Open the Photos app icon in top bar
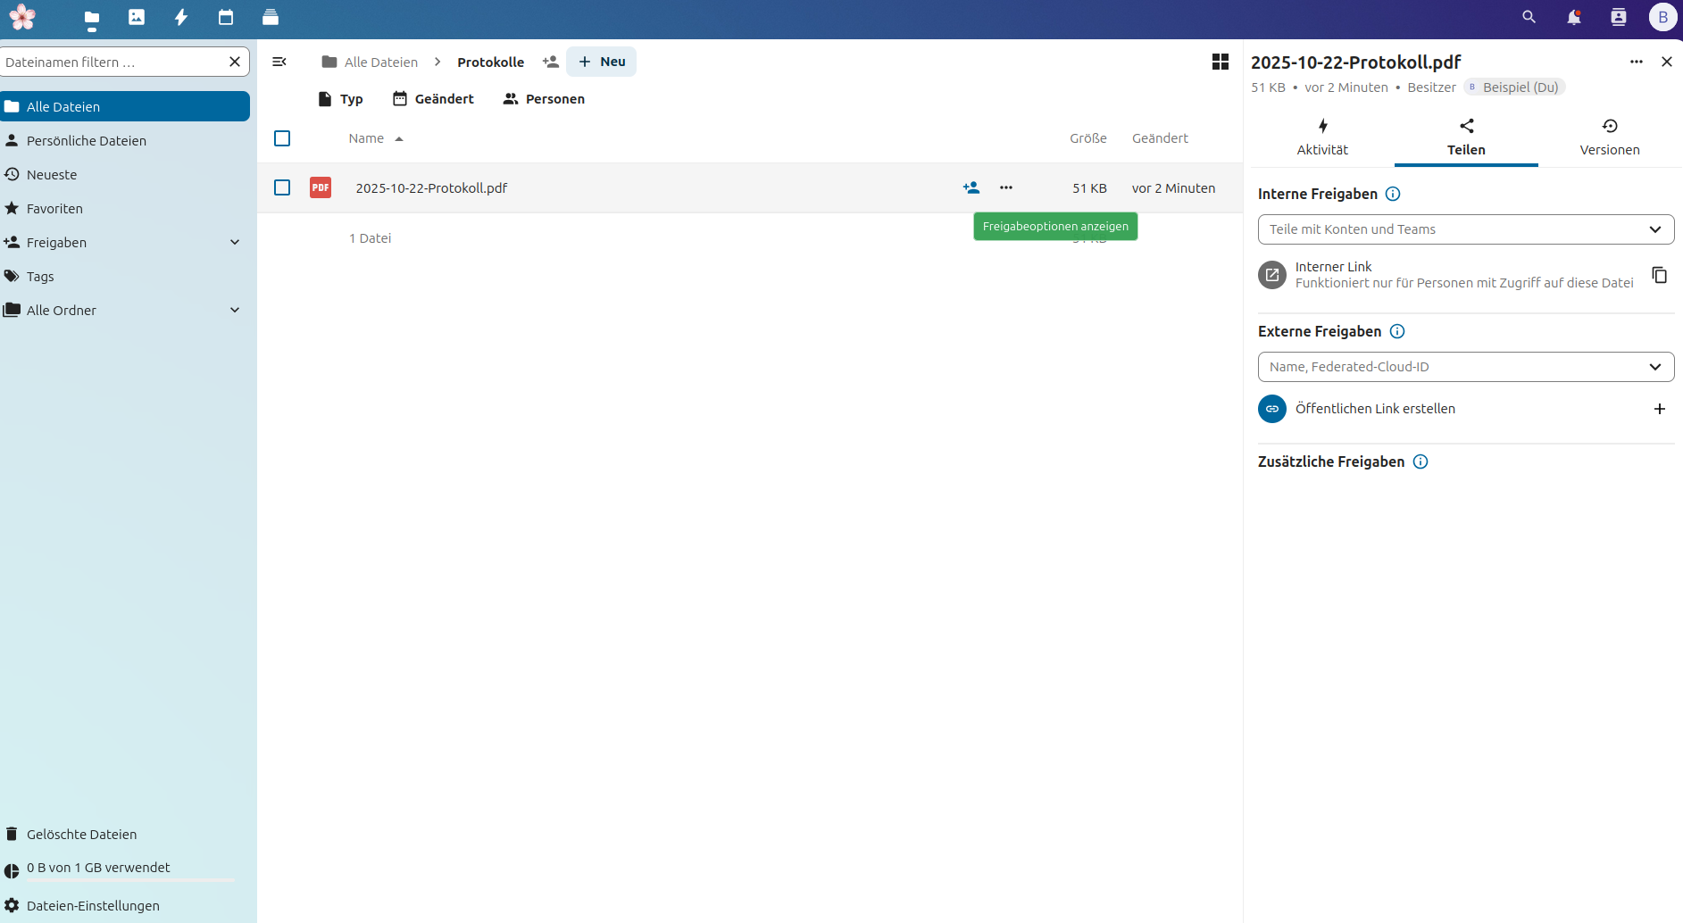The image size is (1683, 923). pyautogui.click(x=137, y=17)
